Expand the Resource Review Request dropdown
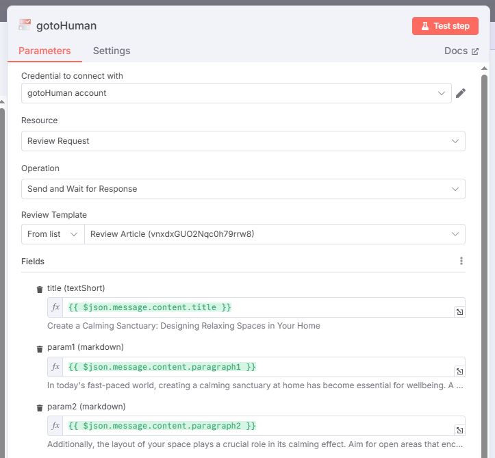 [x=243, y=141]
